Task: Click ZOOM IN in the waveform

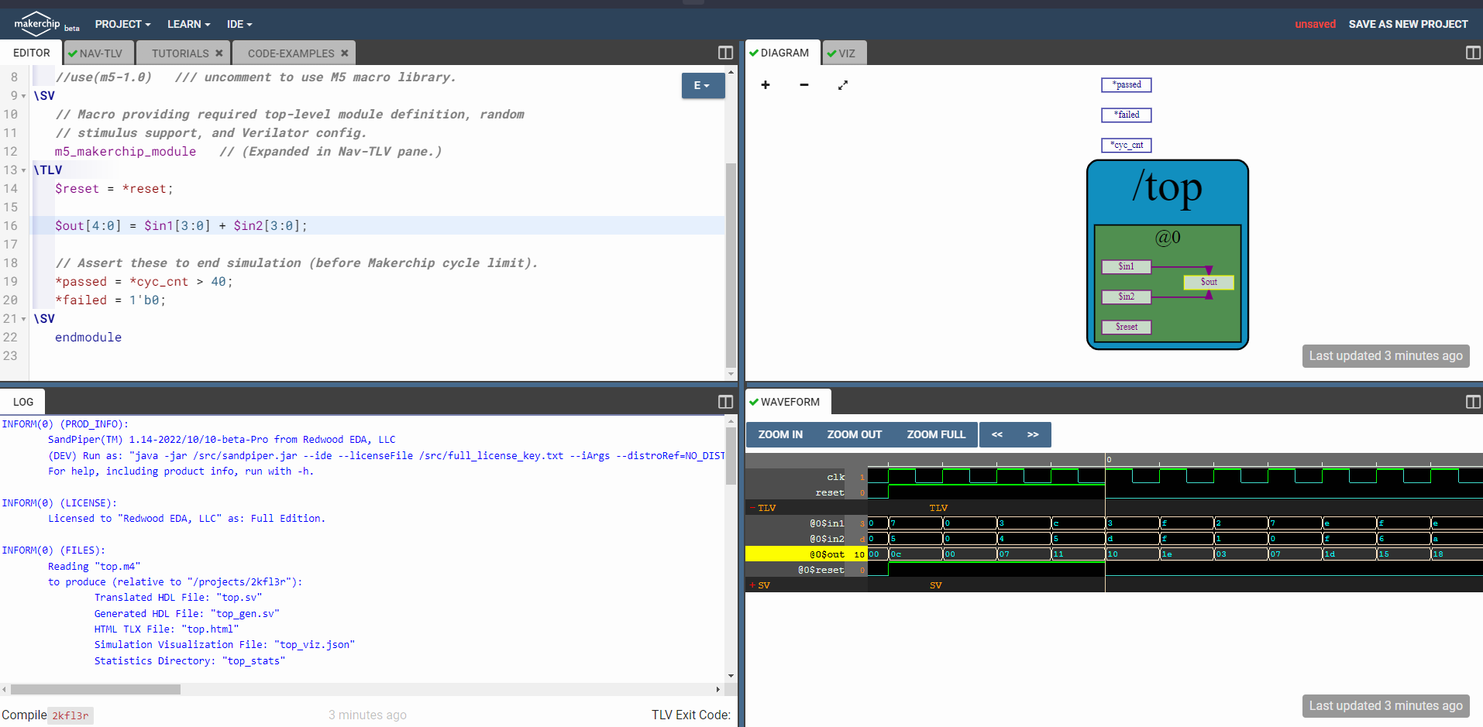Action: [x=780, y=434]
